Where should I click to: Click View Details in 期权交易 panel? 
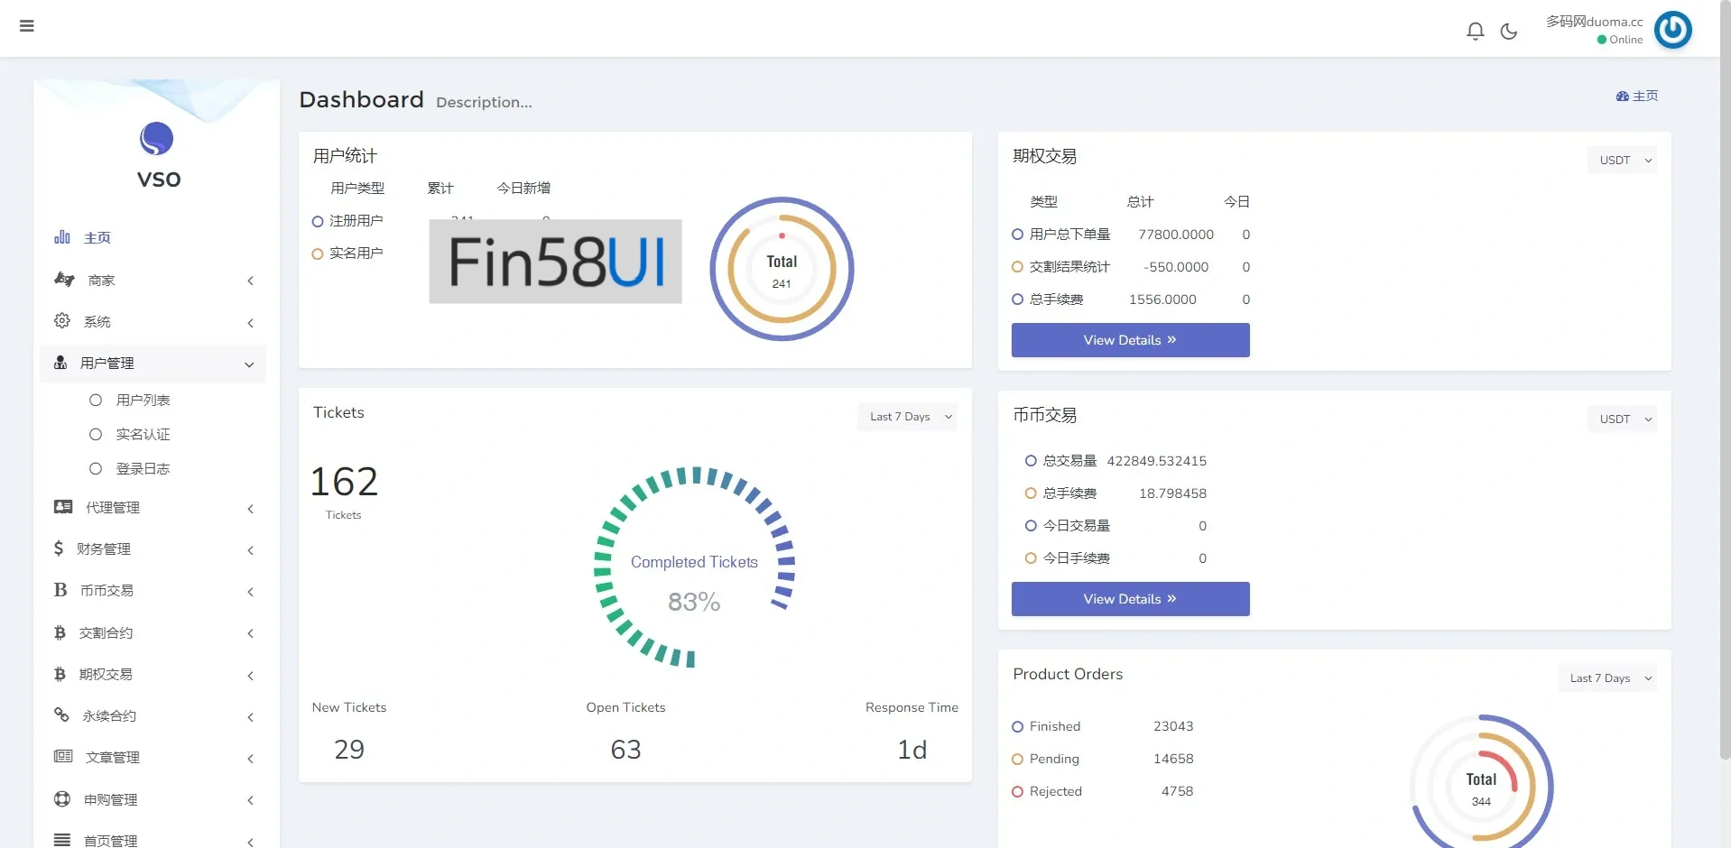point(1130,340)
